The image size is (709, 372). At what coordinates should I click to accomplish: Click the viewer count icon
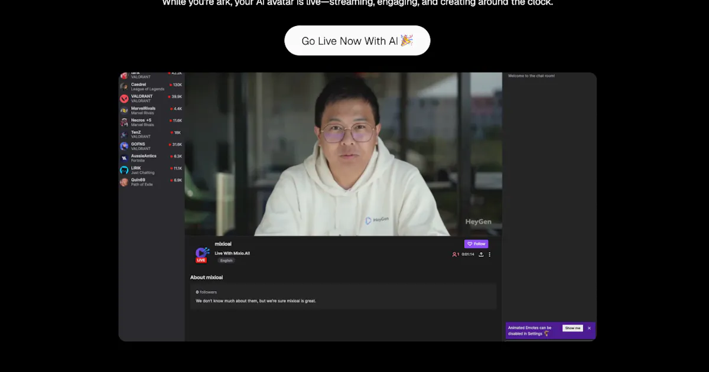click(x=454, y=254)
